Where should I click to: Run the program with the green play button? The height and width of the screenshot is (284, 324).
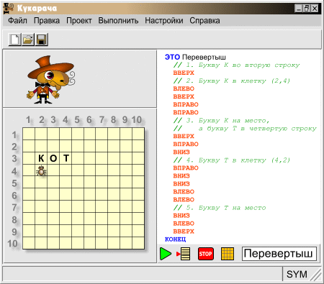tap(166, 254)
